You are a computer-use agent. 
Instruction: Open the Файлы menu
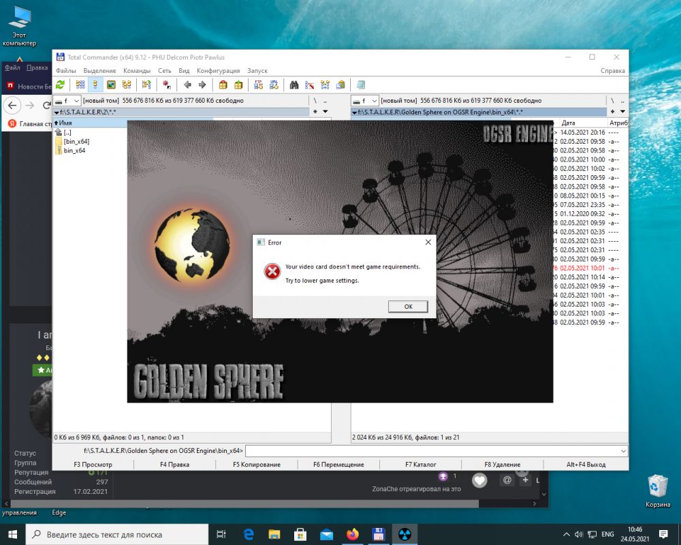coord(66,71)
